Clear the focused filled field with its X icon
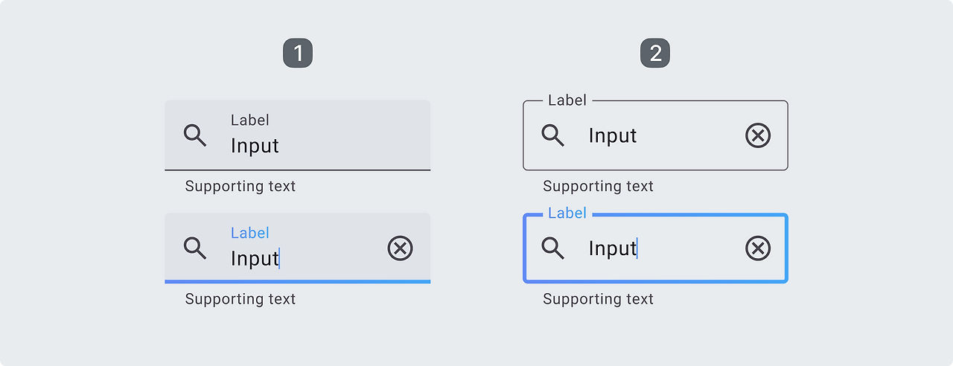The image size is (953, 366). pyautogui.click(x=400, y=248)
